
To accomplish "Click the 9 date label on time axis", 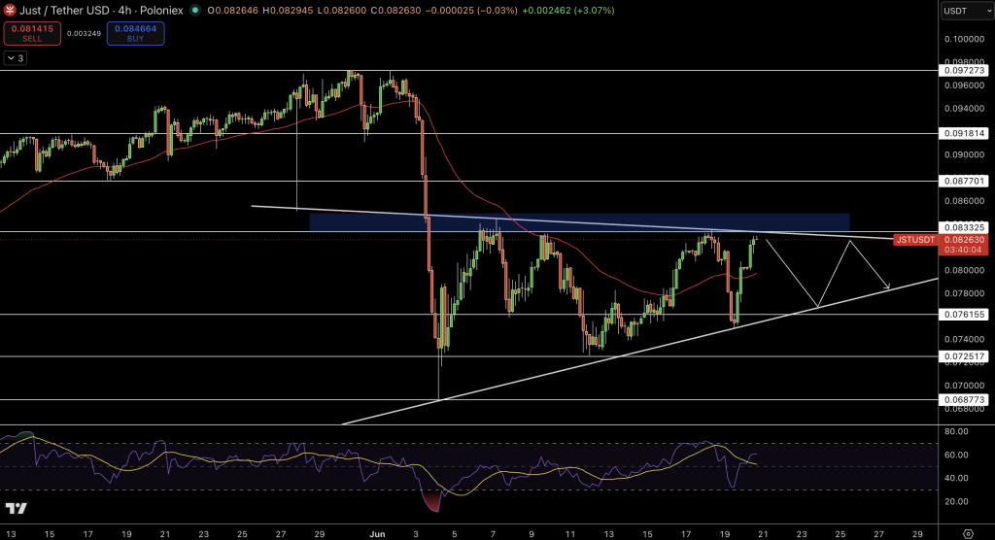I will click(532, 534).
